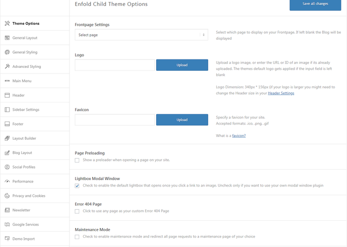Click the Main Menu sidebar icon
Screen dimensions: 347x247
point(8,81)
